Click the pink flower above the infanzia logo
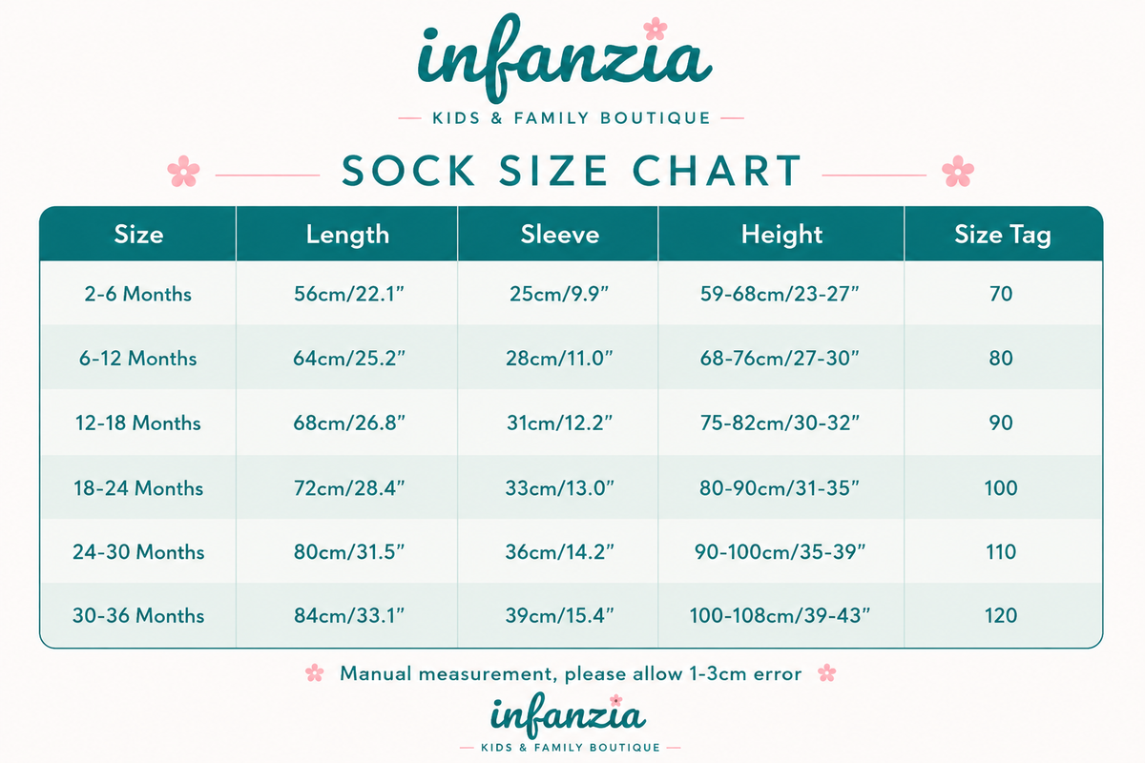Screen dimensions: 1145x763 tap(655, 28)
